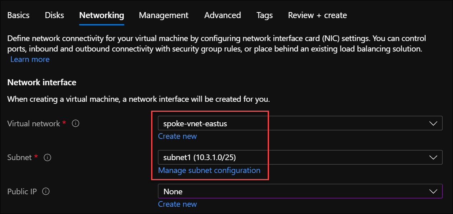Click the Subnet field label text
Image resolution: width=453 pixels, height=214 pixels.
[x=19, y=158]
